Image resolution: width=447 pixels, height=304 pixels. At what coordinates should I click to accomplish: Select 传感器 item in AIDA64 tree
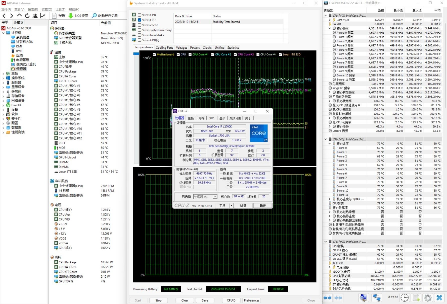coord(19,69)
